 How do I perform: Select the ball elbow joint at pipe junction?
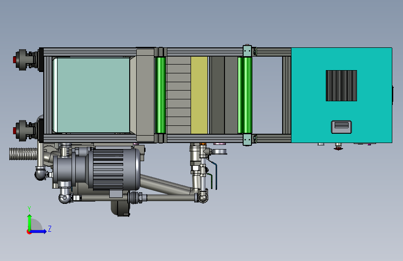point(203,198)
